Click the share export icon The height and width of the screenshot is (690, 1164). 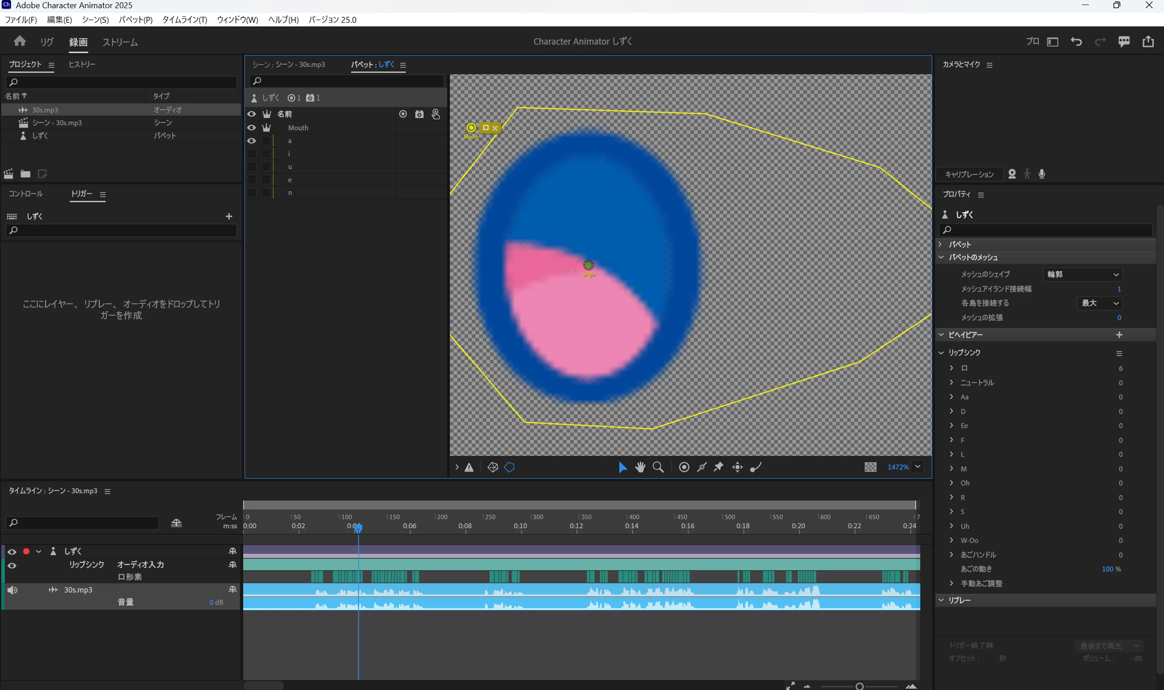(x=1148, y=42)
